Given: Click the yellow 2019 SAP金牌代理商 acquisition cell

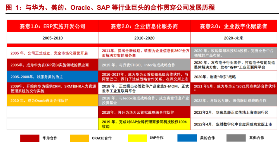Looking at the screenshot, I should (144, 124).
